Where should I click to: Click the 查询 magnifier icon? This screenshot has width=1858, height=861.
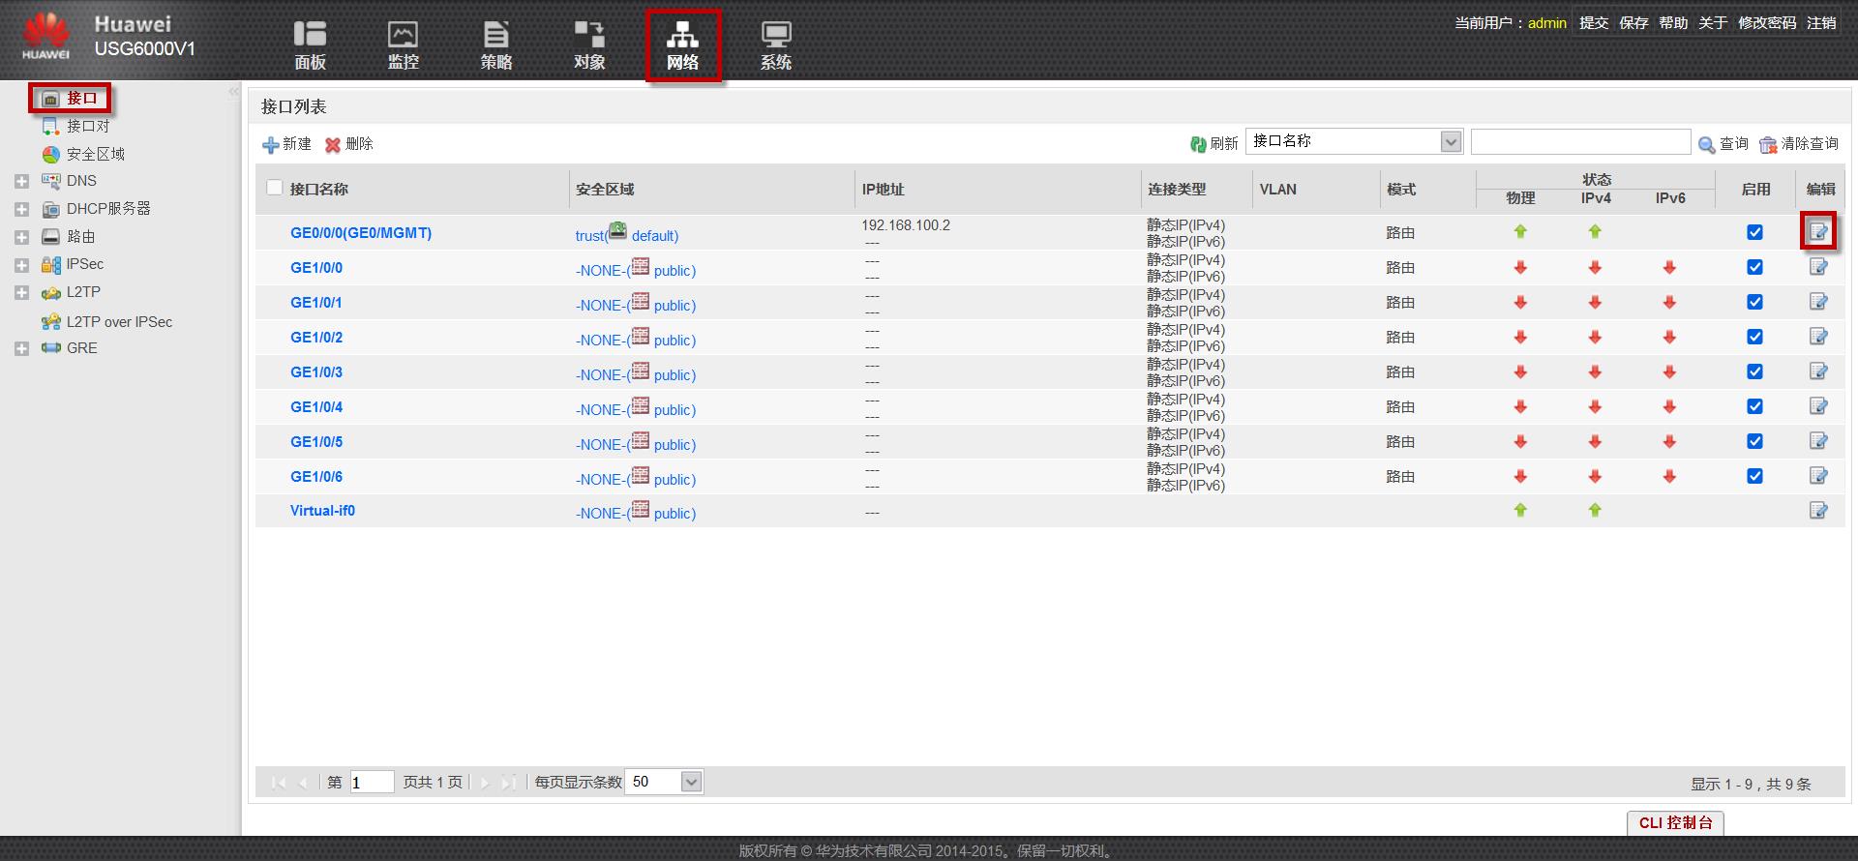tap(1707, 144)
